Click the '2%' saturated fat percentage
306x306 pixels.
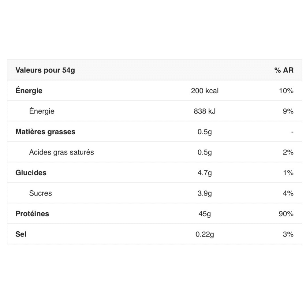pos(288,152)
